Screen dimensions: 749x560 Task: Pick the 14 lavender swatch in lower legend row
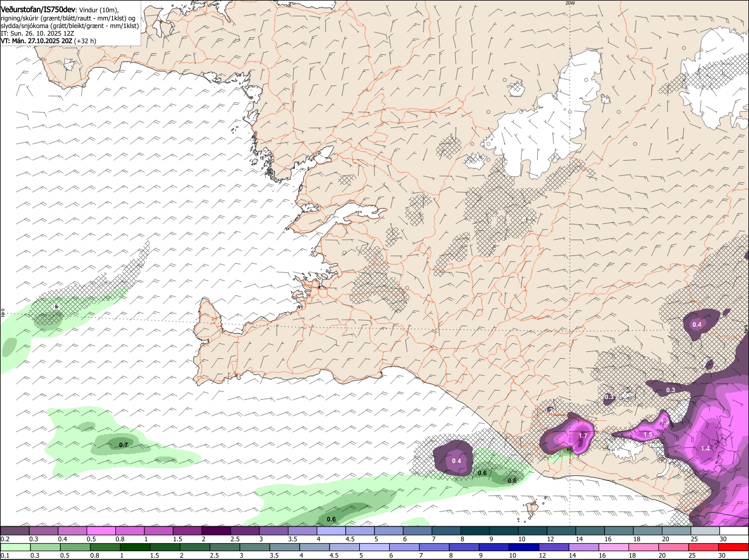(x=583, y=548)
